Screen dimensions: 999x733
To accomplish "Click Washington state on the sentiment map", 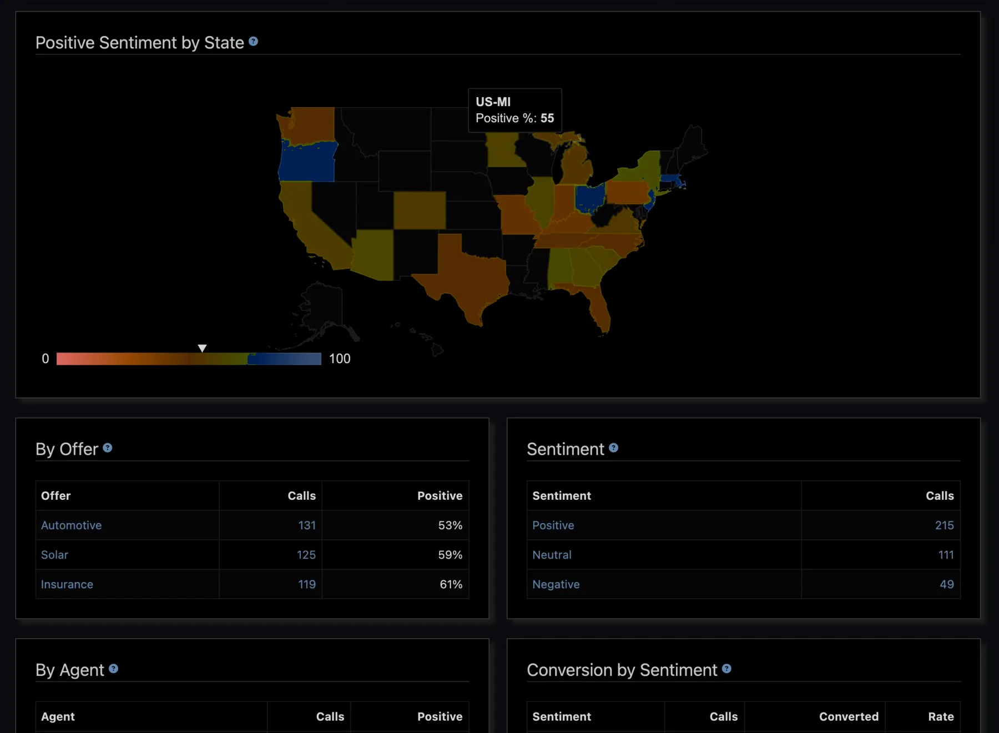I will [310, 125].
